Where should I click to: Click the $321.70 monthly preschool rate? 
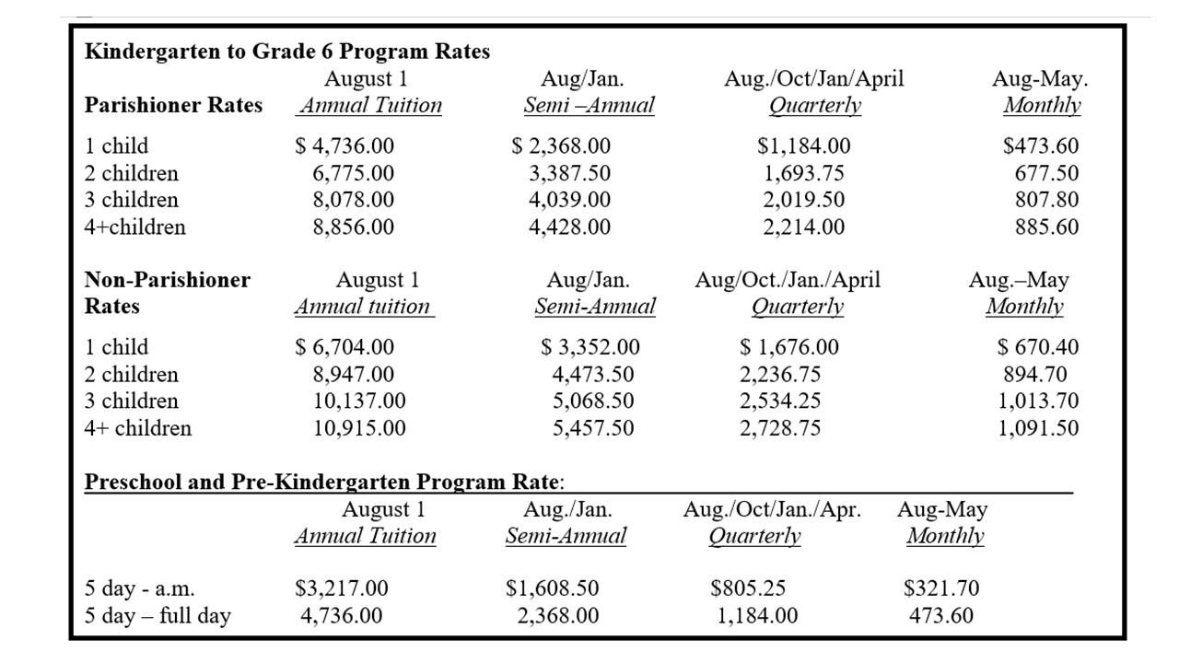pyautogui.click(x=941, y=588)
